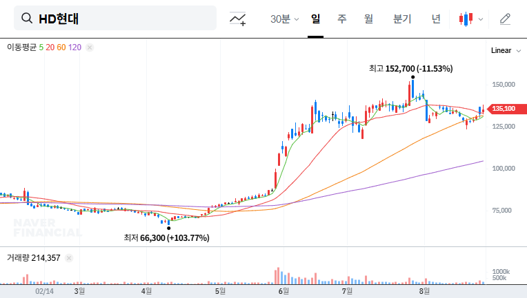The image size is (527, 298).
Task: Click the HD현대 stock search field
Action: tap(115, 18)
